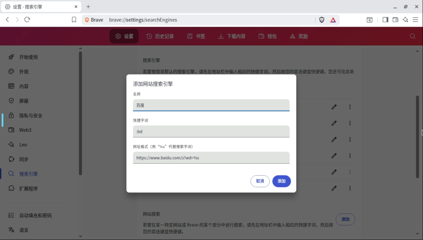Viewport: 423px width, 240px height.
Task: Click the sidebar scroll down arrow
Action: 80,236
